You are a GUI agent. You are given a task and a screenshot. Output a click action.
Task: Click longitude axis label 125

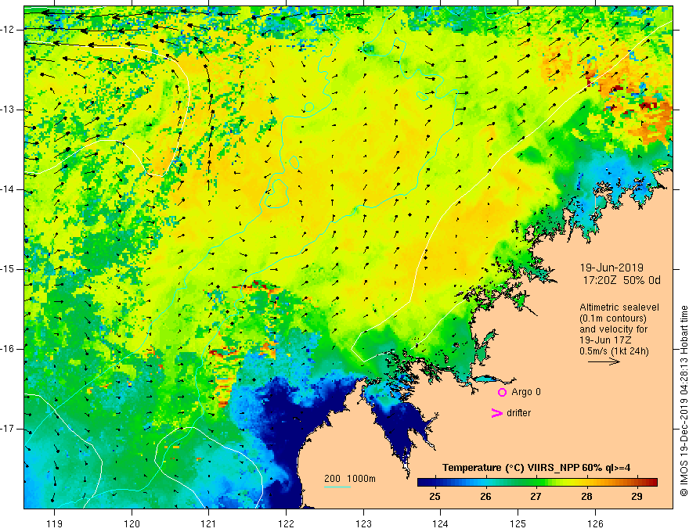click(x=518, y=523)
